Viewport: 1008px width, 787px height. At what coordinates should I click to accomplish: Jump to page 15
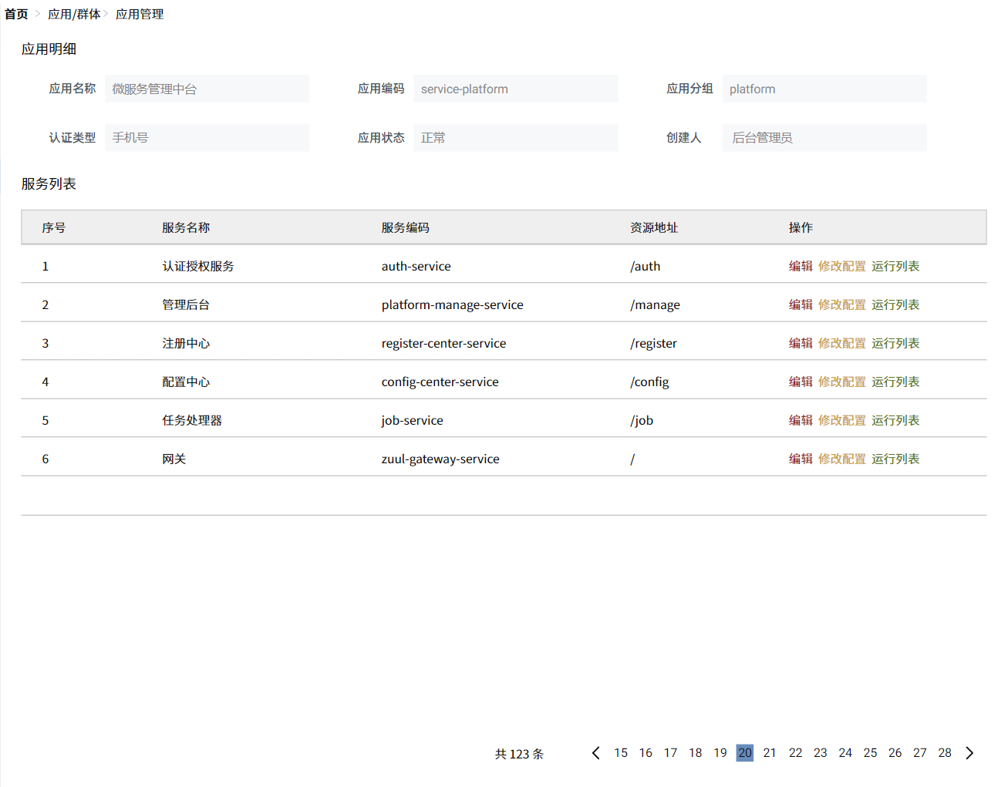click(620, 753)
